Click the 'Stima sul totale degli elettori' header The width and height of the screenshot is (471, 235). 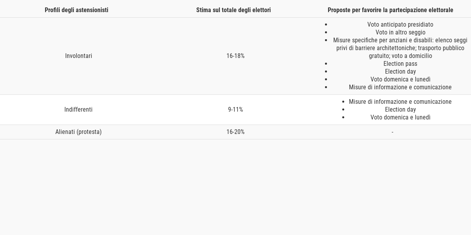(234, 10)
